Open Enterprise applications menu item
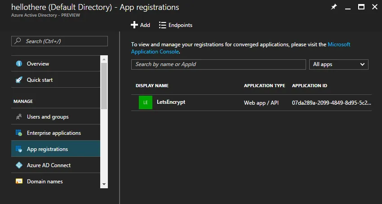Image resolution: width=382 pixels, height=204 pixels. [56, 133]
